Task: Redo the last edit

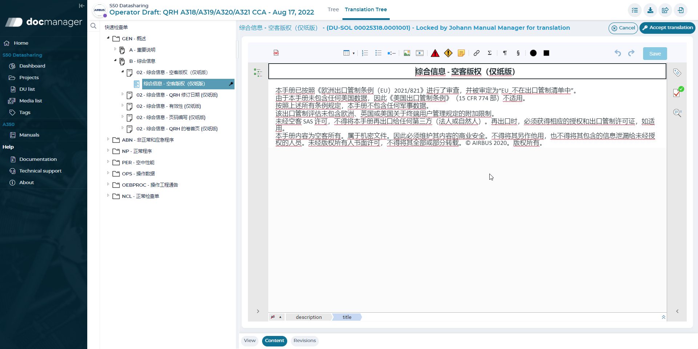Action: (x=631, y=53)
